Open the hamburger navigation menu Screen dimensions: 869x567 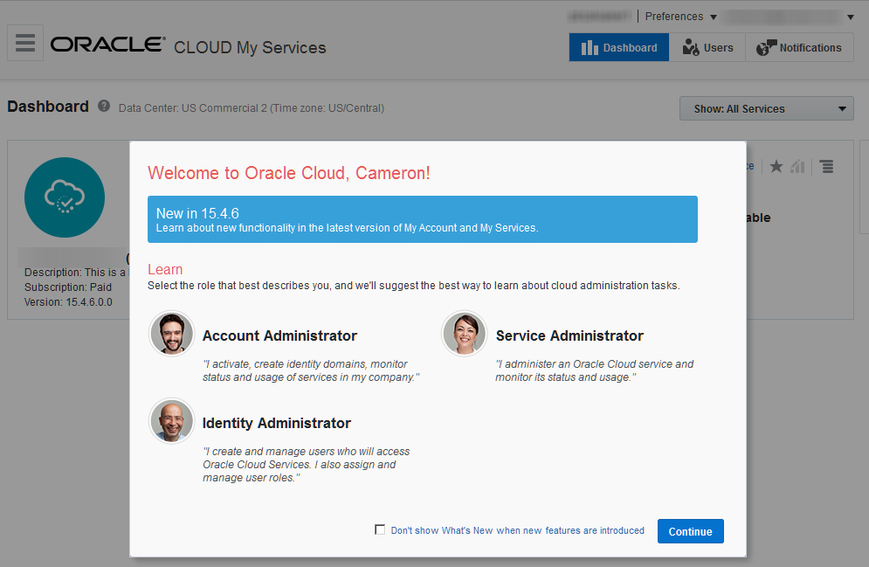(24, 43)
